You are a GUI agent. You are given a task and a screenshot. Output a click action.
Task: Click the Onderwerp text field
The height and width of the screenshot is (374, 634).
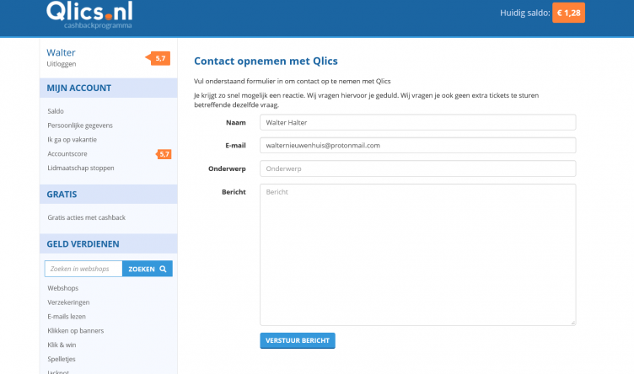[417, 168]
